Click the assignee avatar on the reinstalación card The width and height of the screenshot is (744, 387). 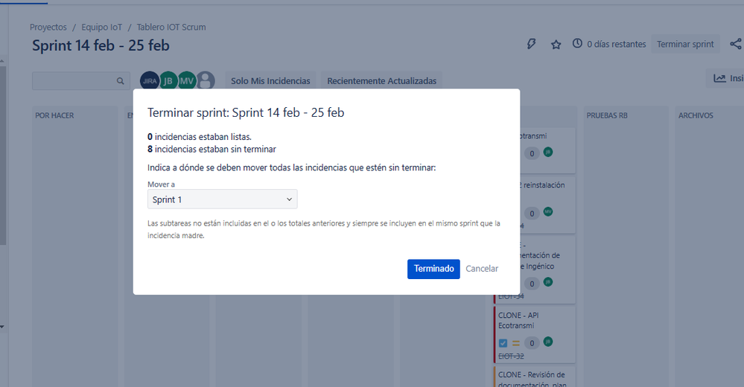click(548, 211)
